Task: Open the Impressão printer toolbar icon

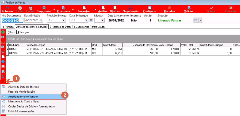Action: coord(44,8)
